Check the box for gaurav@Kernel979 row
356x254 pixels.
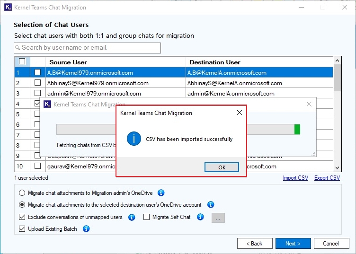(38, 166)
